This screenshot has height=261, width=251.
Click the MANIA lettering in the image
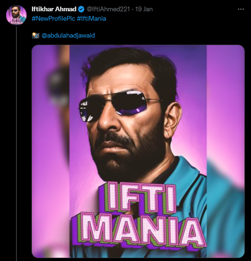click(x=139, y=230)
